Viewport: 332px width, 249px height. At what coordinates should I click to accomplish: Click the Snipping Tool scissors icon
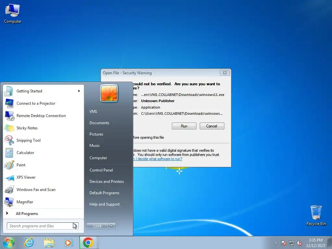click(9, 140)
